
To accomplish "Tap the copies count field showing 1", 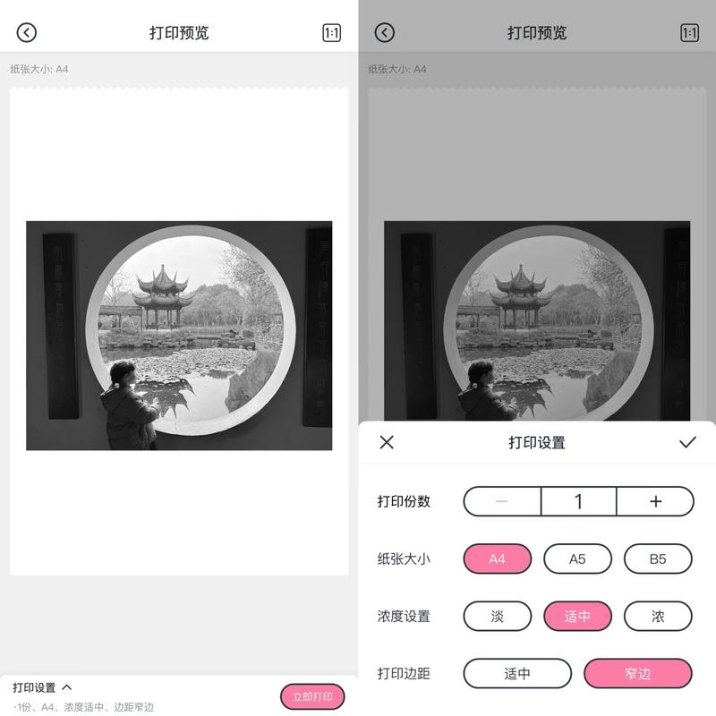I will pyautogui.click(x=578, y=501).
